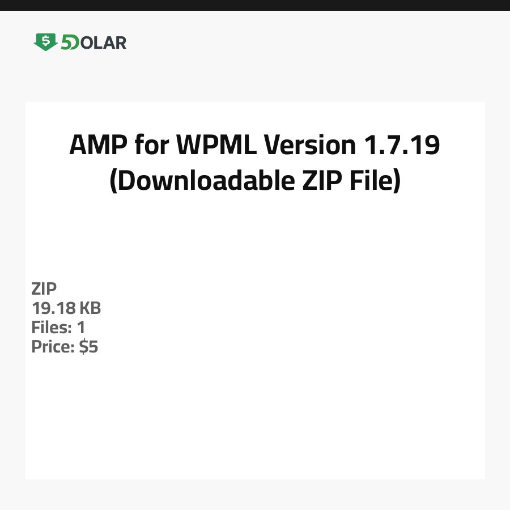Click the green "5" in the logo

66,43
